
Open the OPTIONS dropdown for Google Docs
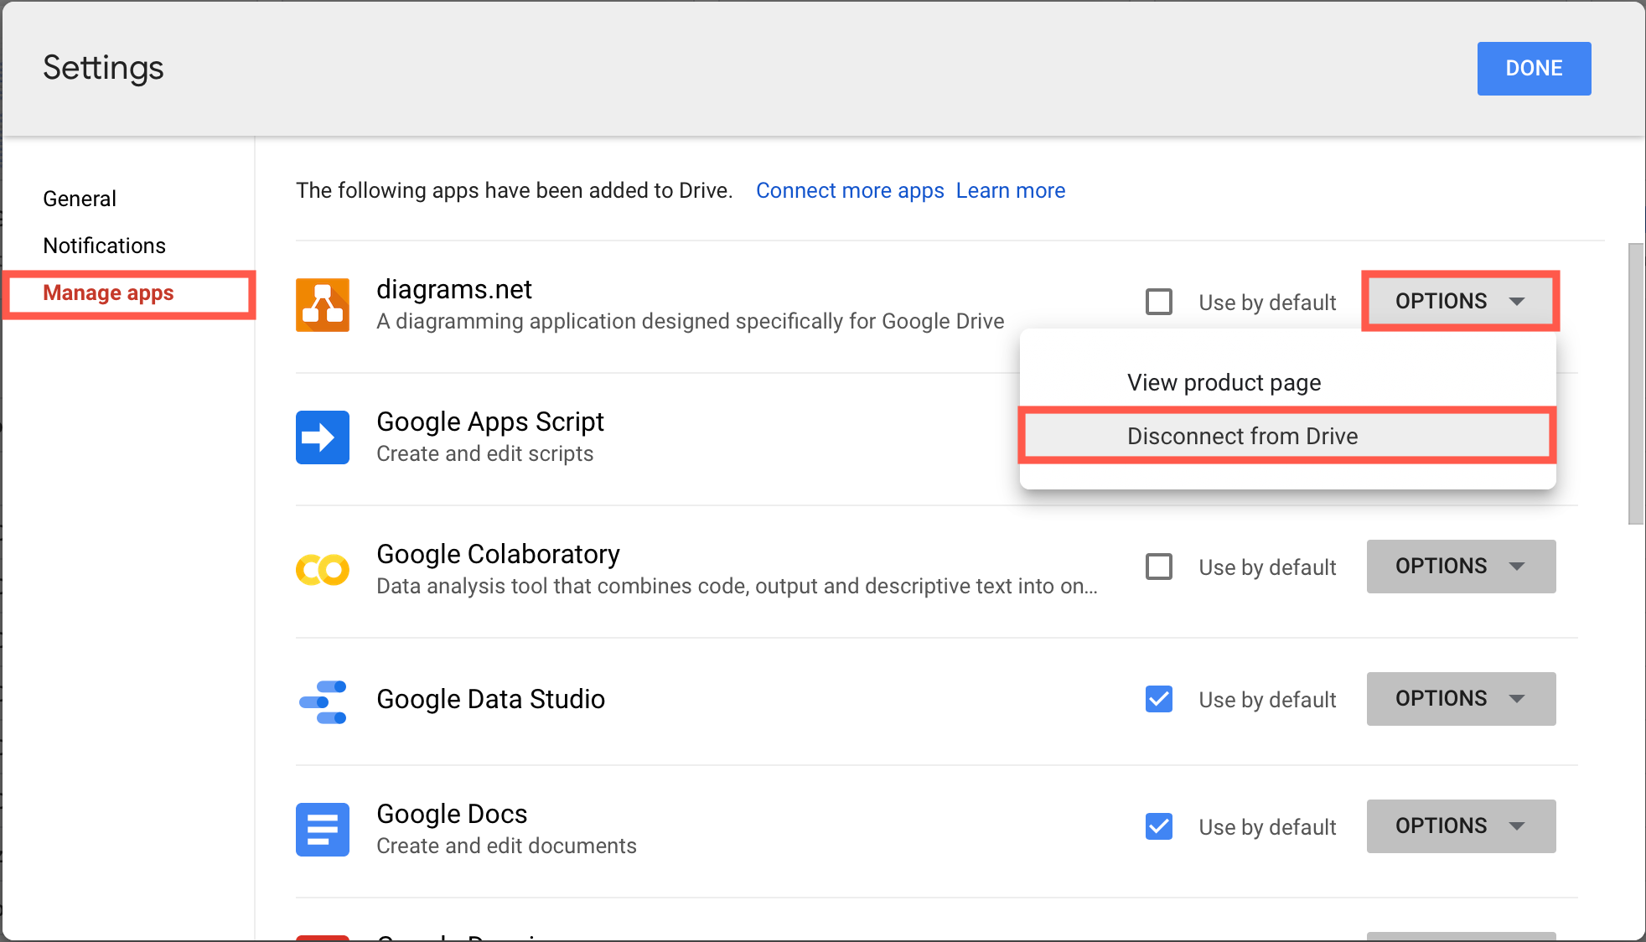[x=1460, y=826]
